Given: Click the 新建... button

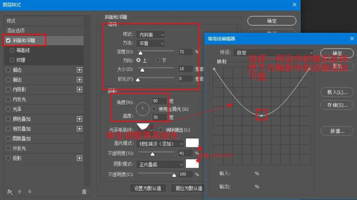Looking at the screenshot, I should (337, 131).
